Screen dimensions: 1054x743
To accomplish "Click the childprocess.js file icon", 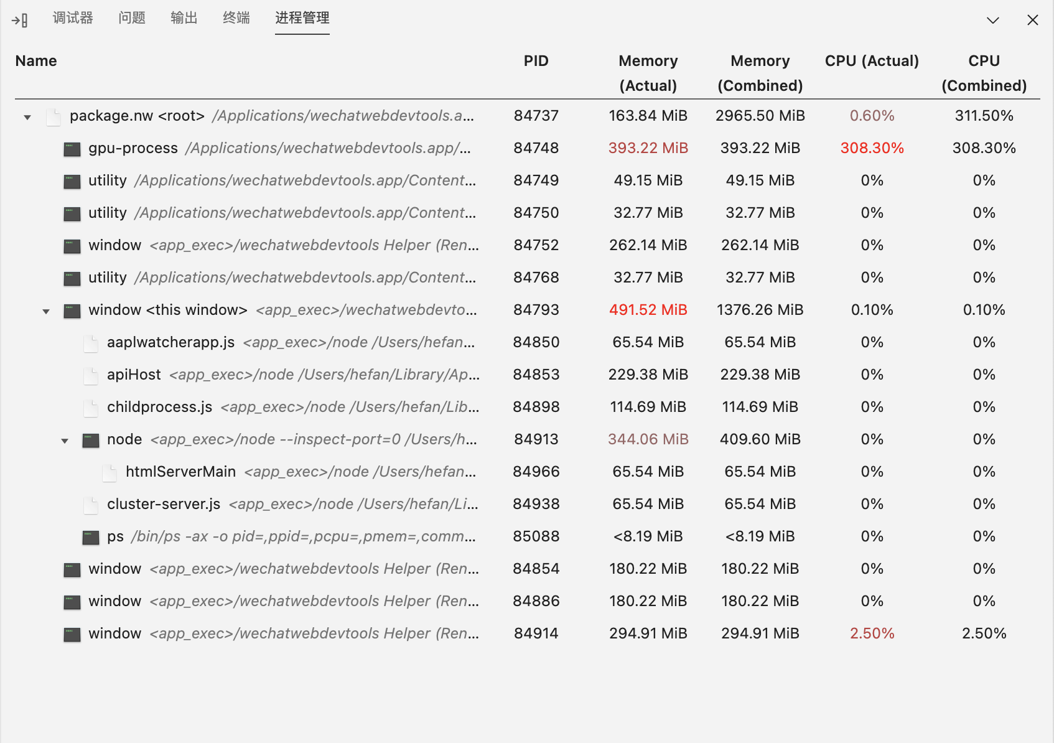I will point(91,408).
